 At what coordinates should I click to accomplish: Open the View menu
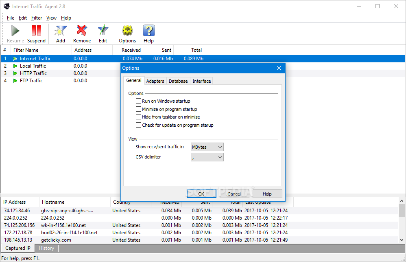coord(51,18)
